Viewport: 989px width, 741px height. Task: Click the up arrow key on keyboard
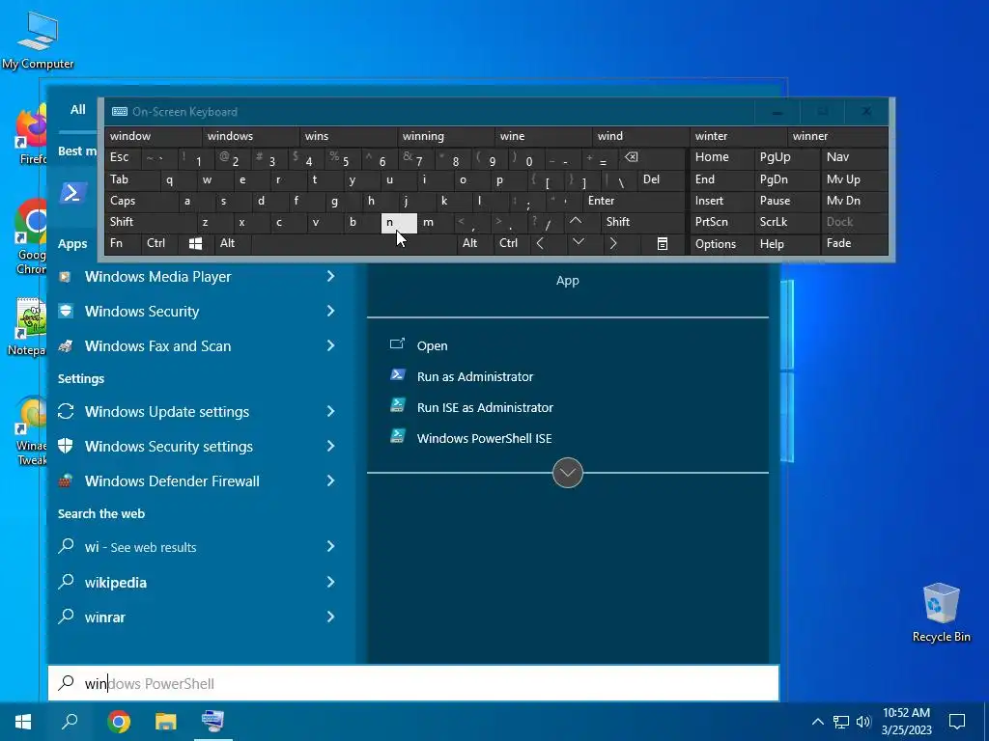point(576,222)
